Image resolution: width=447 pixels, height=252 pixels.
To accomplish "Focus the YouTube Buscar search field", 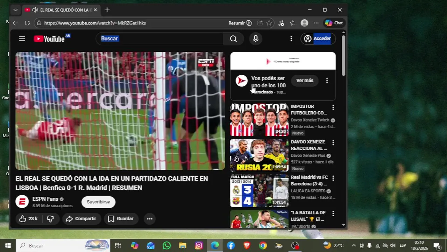I will [159, 38].
